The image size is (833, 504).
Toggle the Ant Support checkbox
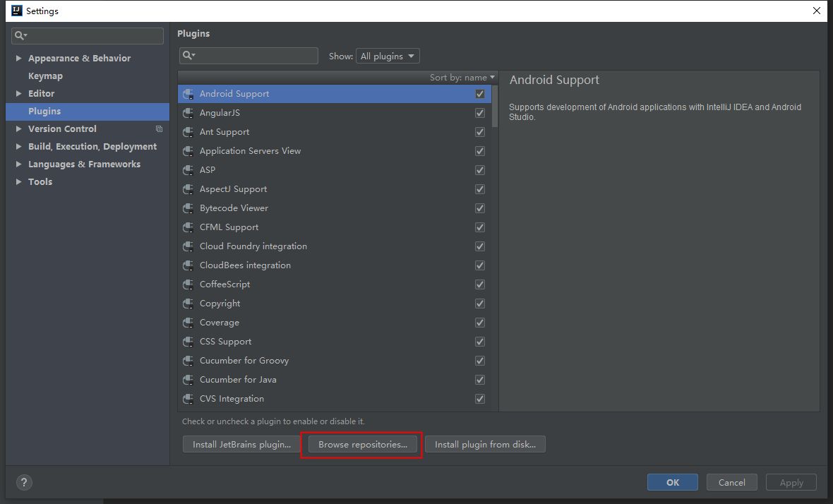click(x=480, y=132)
